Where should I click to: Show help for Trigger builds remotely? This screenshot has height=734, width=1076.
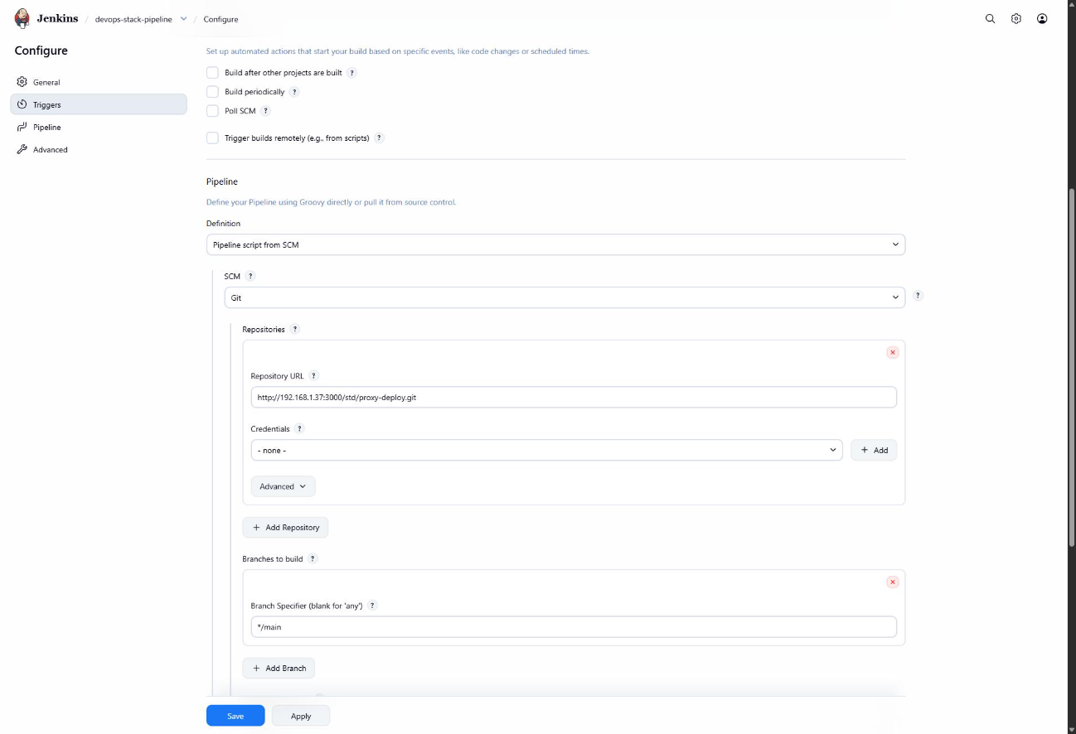[x=379, y=138]
